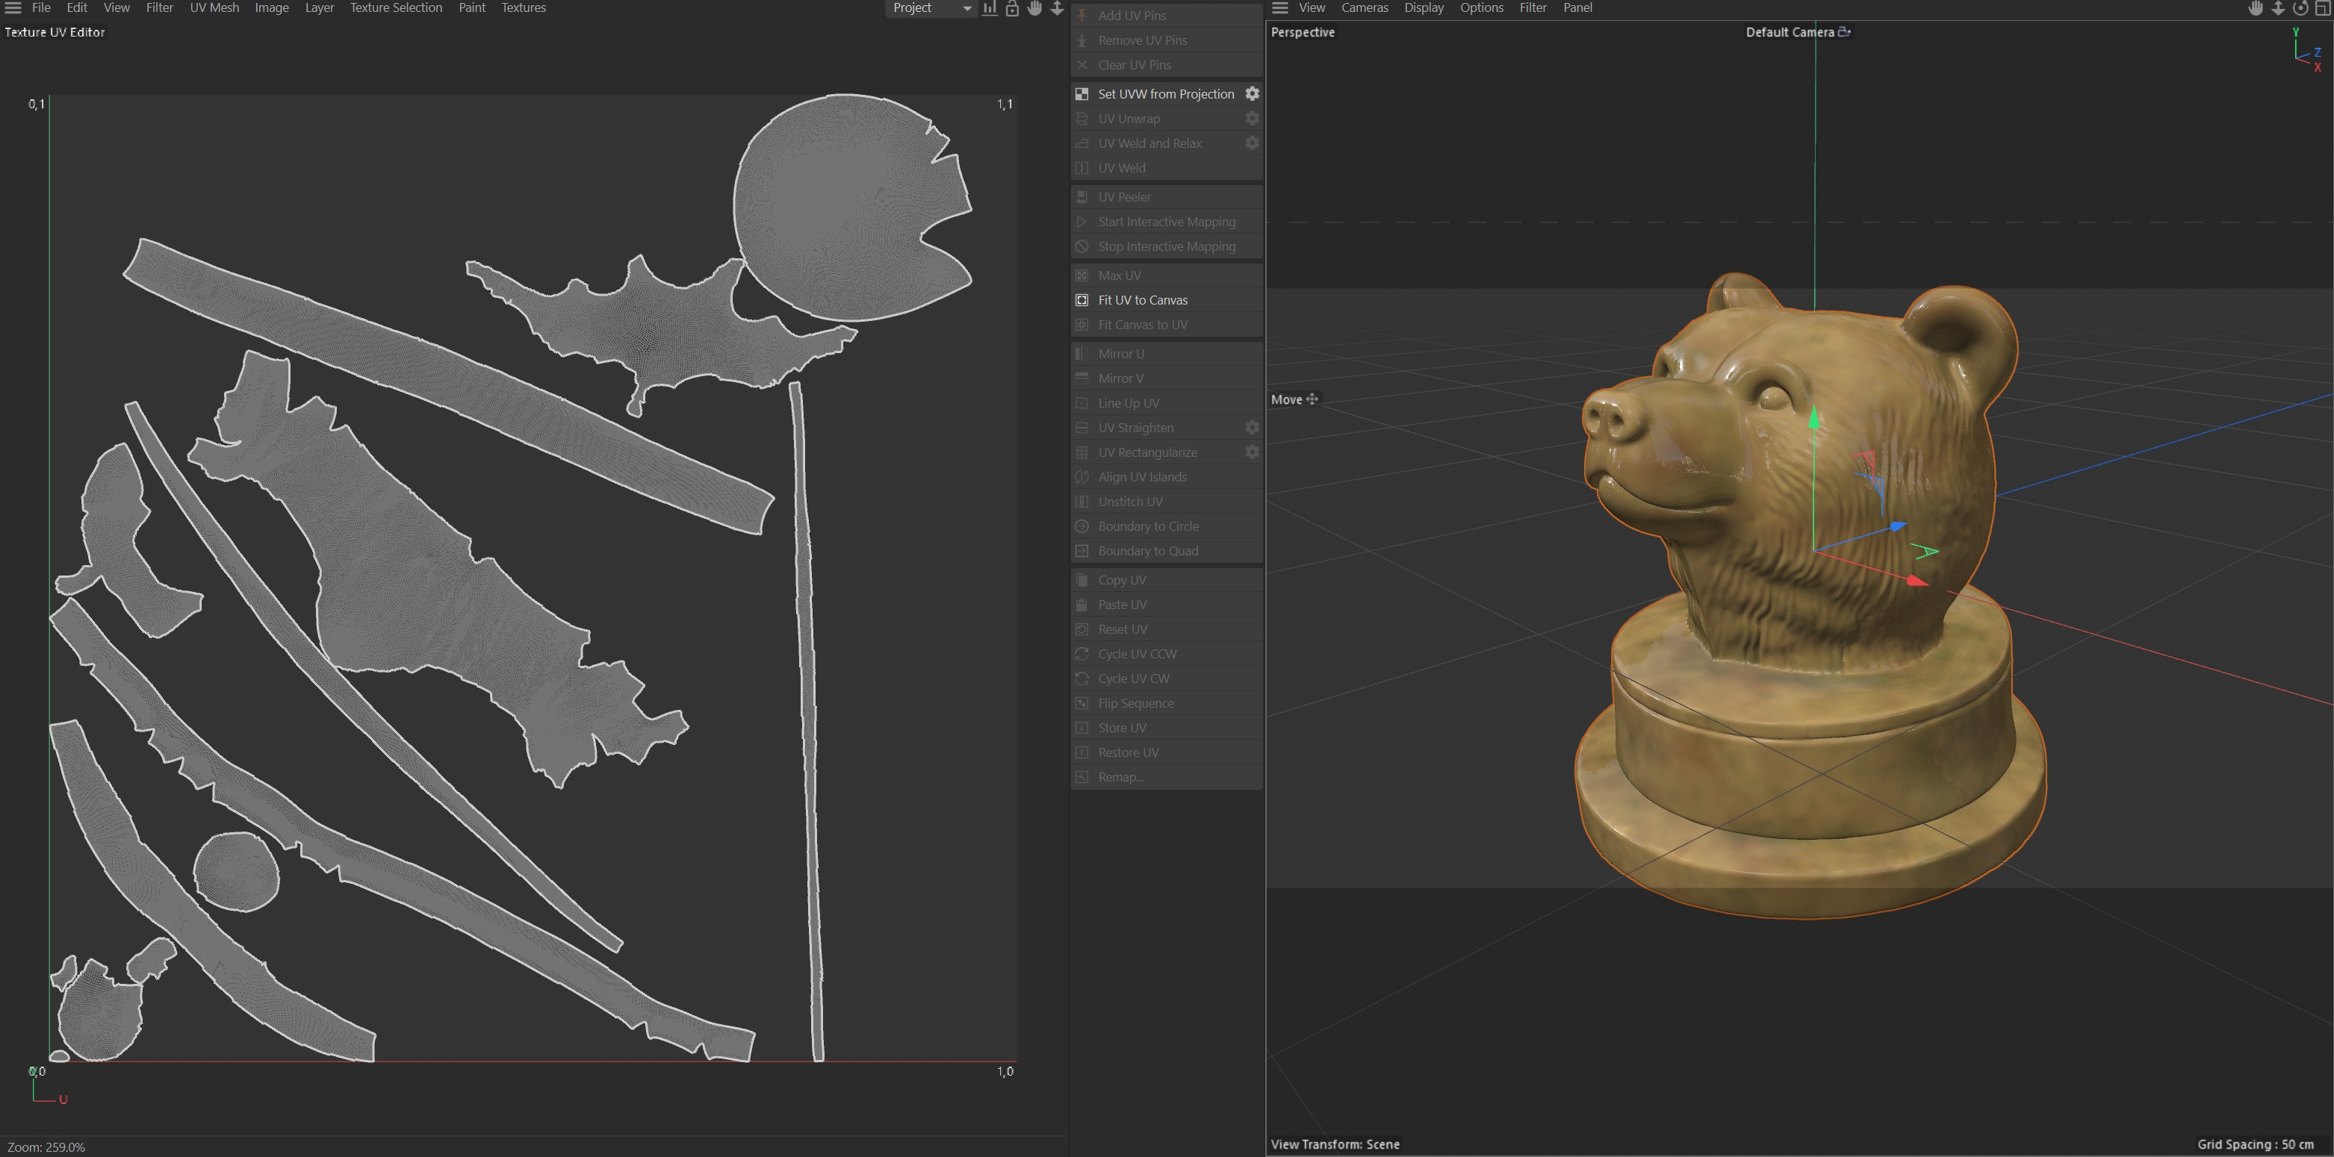Click the histogram icon beside Project dropdown
2334x1157 pixels.
coord(990,8)
